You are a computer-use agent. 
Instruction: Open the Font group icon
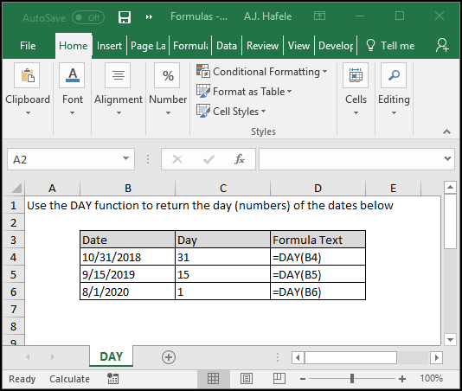click(x=72, y=75)
